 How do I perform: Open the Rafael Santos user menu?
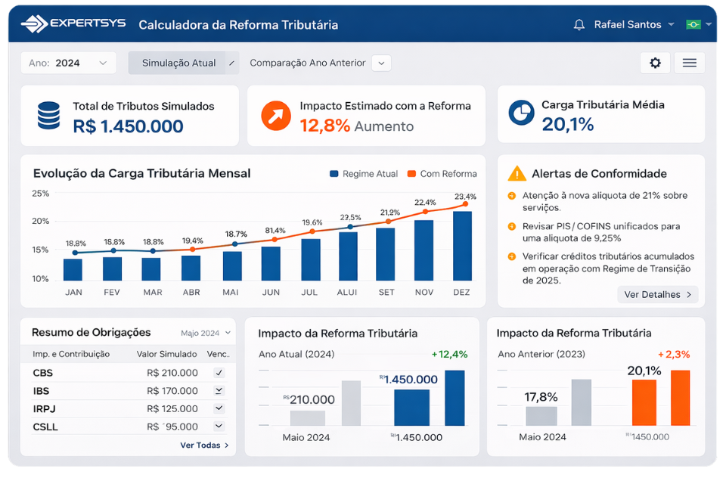tap(634, 25)
